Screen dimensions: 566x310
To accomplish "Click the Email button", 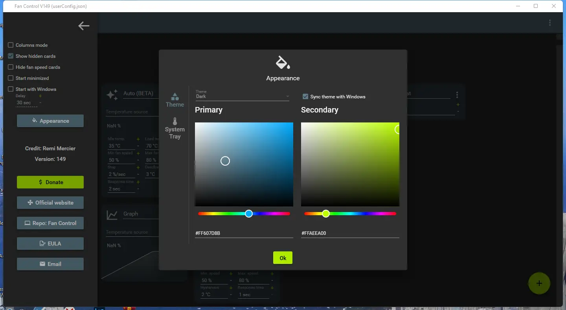I will click(50, 264).
